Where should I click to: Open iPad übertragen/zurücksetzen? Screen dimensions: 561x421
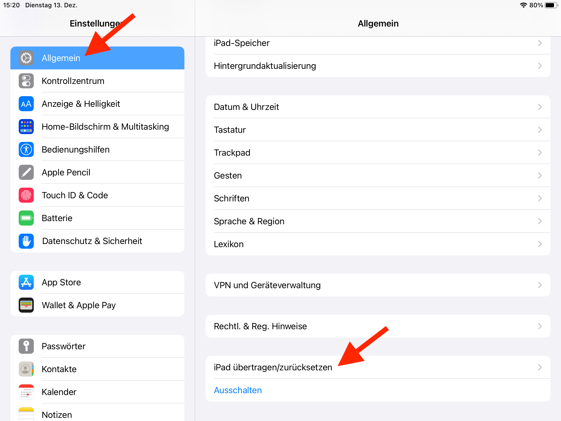point(273,367)
